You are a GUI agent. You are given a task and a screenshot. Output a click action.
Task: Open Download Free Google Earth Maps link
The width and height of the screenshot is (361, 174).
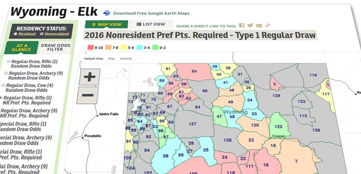pos(151,13)
